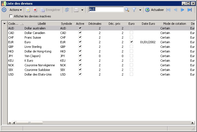197x132 pixels.
Task: Click the Date Euro column header
Action: pos(148,24)
